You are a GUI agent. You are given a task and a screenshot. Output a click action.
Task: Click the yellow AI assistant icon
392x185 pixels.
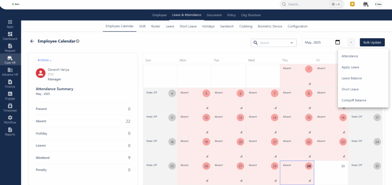point(352,4)
